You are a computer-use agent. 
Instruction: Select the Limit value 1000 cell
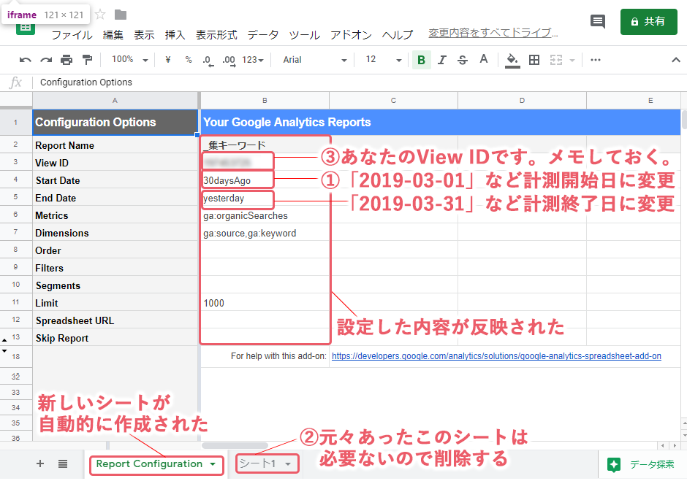click(265, 303)
